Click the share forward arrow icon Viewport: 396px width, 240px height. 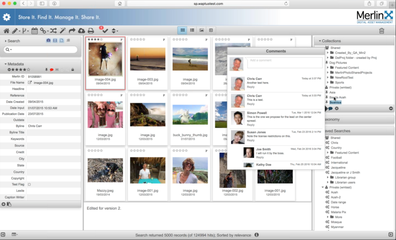(x=72, y=31)
